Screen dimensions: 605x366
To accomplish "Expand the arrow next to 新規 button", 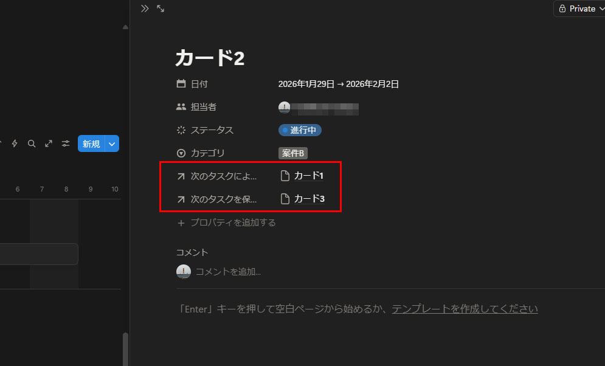I will (112, 143).
